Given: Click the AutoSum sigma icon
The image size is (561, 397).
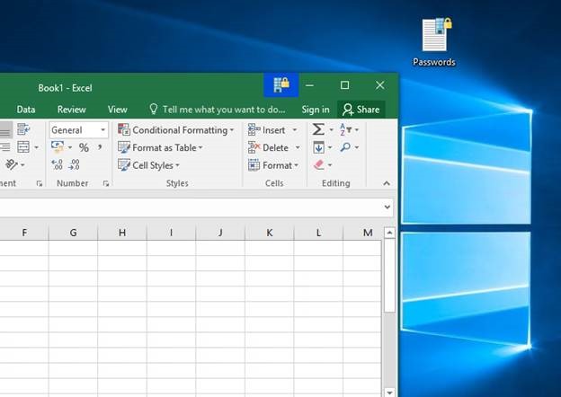Looking at the screenshot, I should coord(318,130).
